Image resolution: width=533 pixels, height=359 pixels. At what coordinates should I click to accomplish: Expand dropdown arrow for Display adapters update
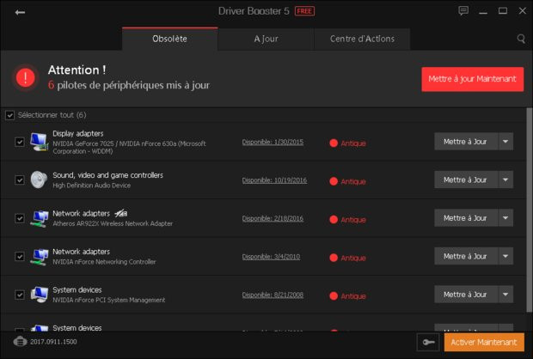505,142
